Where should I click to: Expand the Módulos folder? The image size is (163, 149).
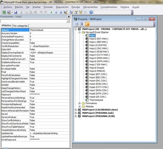click(x=80, y=107)
